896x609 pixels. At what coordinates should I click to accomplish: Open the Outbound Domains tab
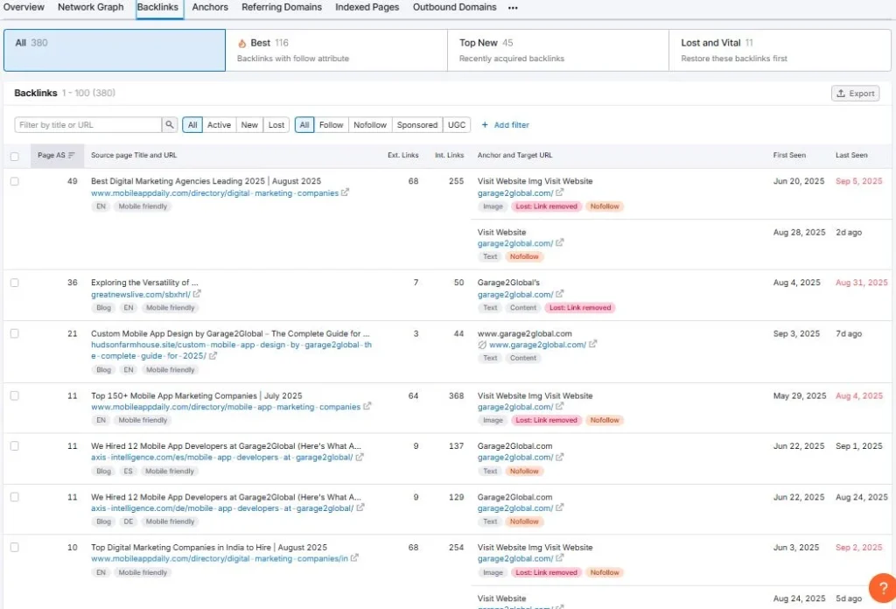(x=454, y=7)
